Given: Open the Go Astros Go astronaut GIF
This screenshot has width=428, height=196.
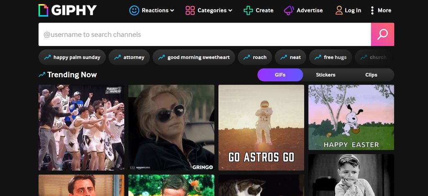Looking at the screenshot, I should click(x=261, y=127).
